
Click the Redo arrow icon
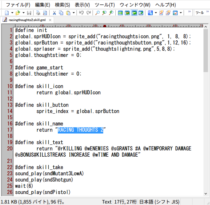(x=88, y=13)
